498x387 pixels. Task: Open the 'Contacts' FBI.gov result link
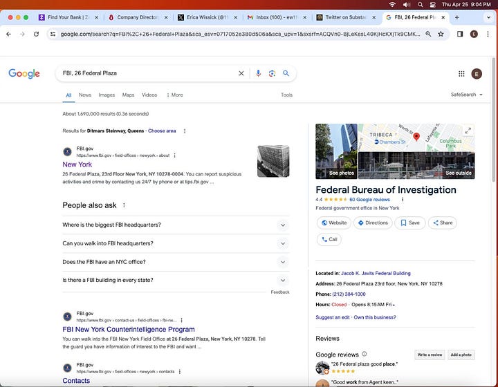pos(76,381)
